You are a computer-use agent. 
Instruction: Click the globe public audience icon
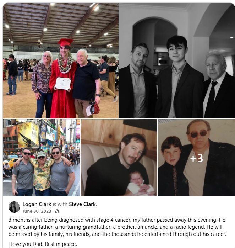[x=57, y=211]
